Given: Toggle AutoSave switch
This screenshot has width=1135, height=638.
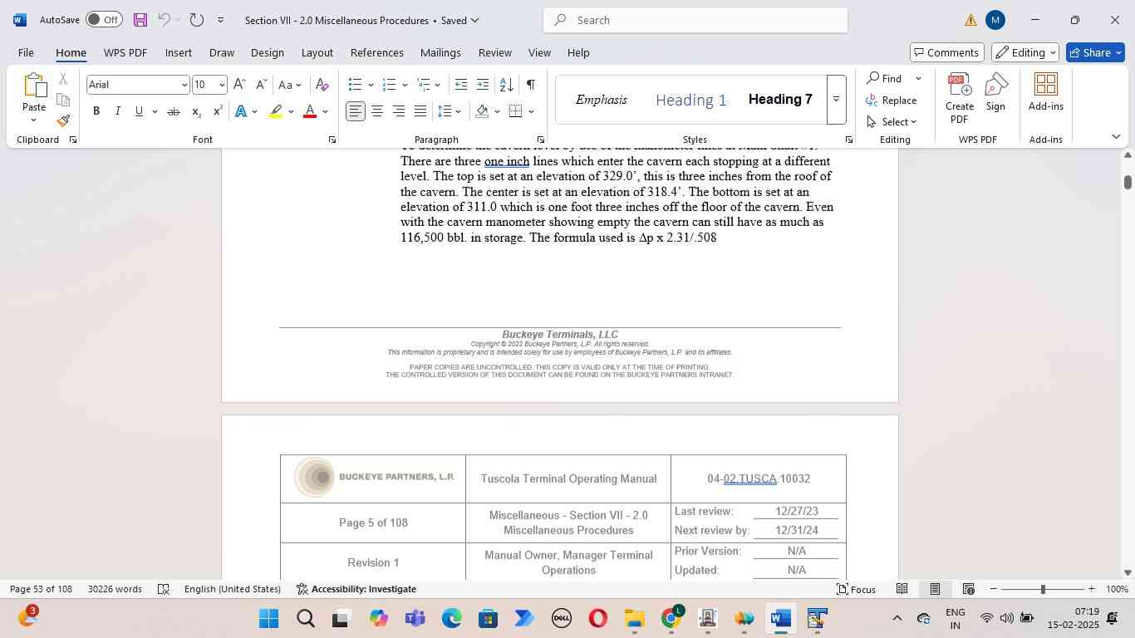Looking at the screenshot, I should coord(104,19).
